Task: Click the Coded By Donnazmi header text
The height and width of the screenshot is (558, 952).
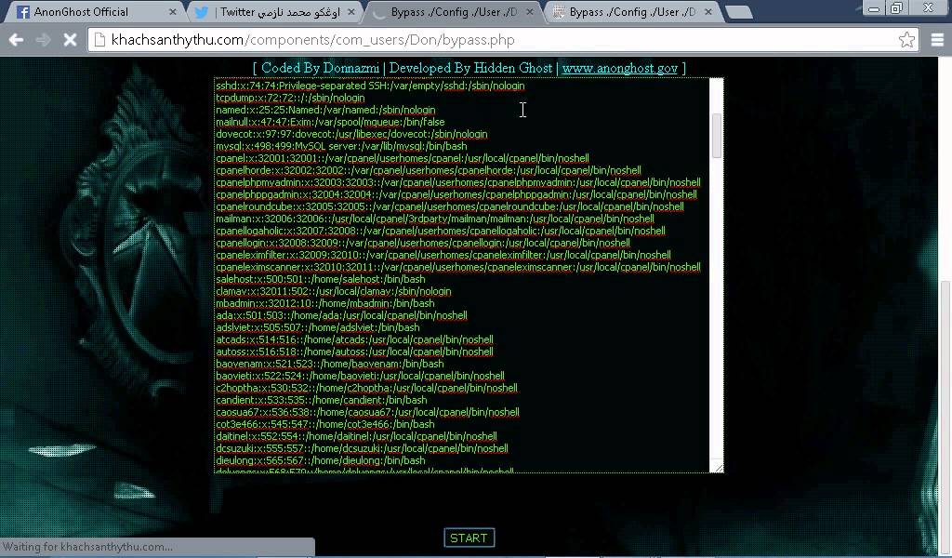Action: click(x=320, y=68)
